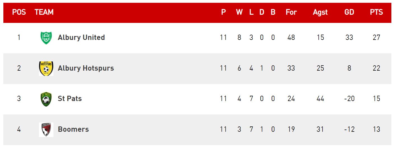Select the St Pats team name

point(70,99)
